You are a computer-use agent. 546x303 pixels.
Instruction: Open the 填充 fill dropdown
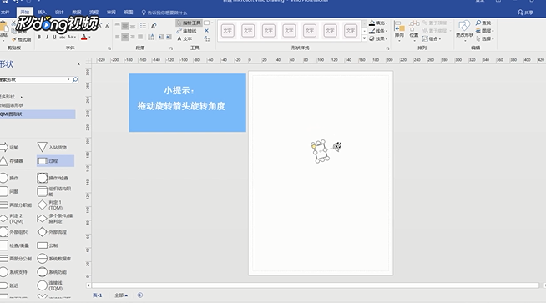pyautogui.click(x=378, y=23)
